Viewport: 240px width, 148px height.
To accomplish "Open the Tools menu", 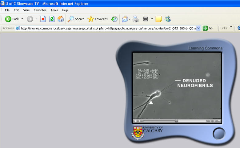I will tap(54, 10).
